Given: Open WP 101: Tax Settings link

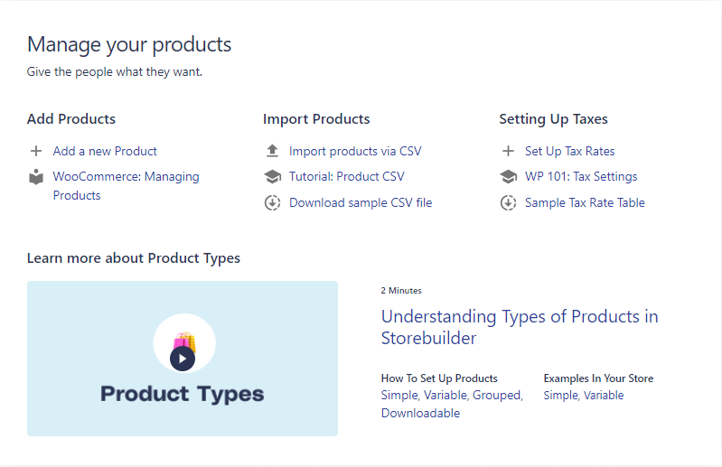Looking at the screenshot, I should (581, 177).
